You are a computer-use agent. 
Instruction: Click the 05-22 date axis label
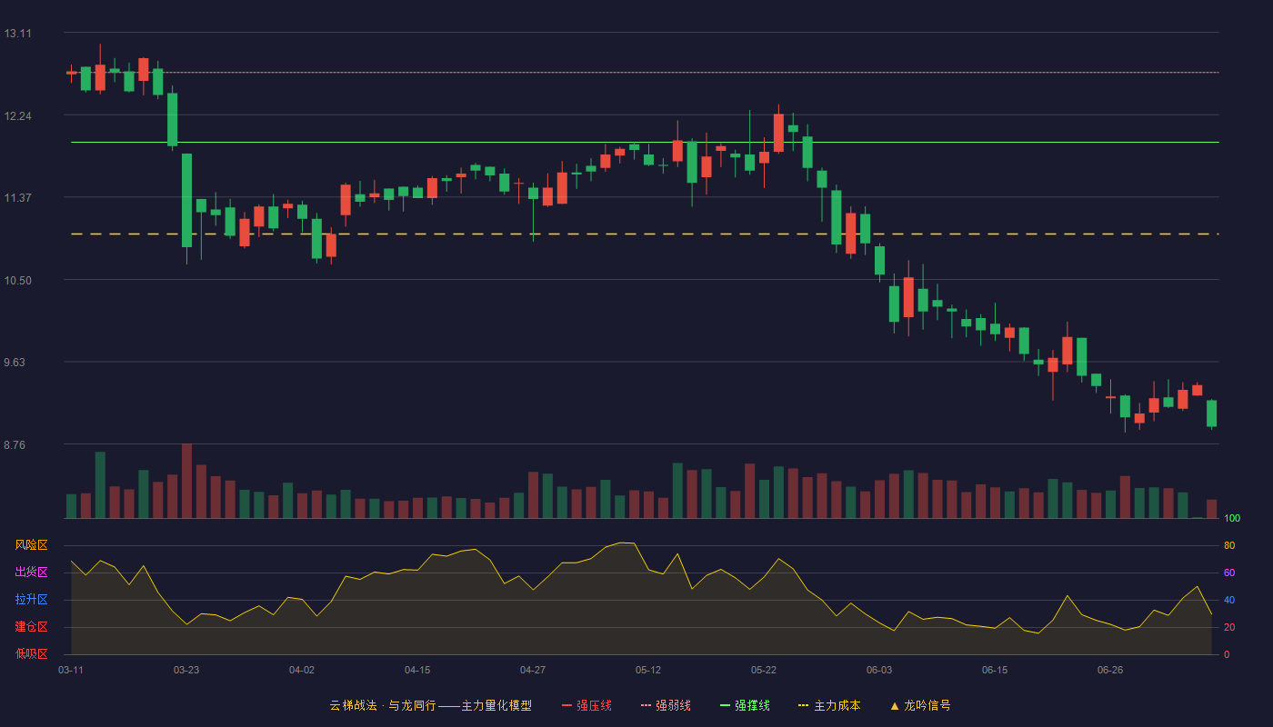[764, 670]
